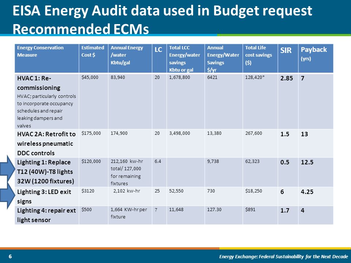Select the "HVAC 2A: Retrofit to wireless pneumatic DDC controls" cell
The height and width of the screenshot is (263, 351).
click(46, 144)
